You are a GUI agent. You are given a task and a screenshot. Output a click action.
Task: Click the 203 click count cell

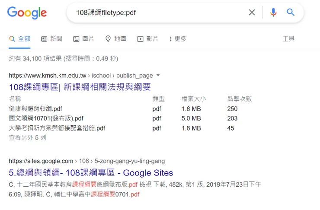coord(232,118)
